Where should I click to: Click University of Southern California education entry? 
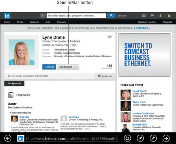[x=83, y=56]
